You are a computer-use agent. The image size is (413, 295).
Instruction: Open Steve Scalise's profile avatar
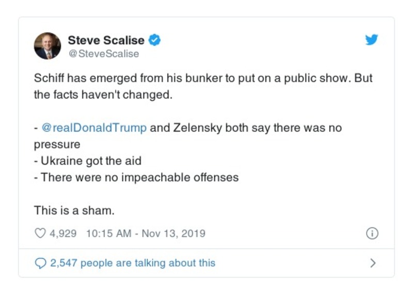tap(47, 46)
